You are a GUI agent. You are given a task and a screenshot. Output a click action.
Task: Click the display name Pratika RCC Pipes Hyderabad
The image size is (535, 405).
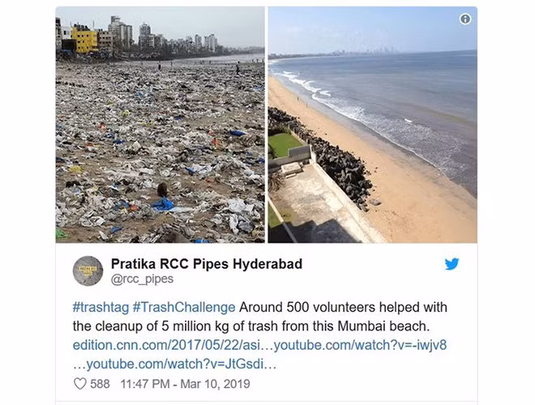[x=207, y=264]
